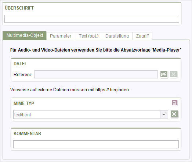Click the greyed-out clear Referenz icon
Viewport: 192px width, 162px height.
point(173,74)
